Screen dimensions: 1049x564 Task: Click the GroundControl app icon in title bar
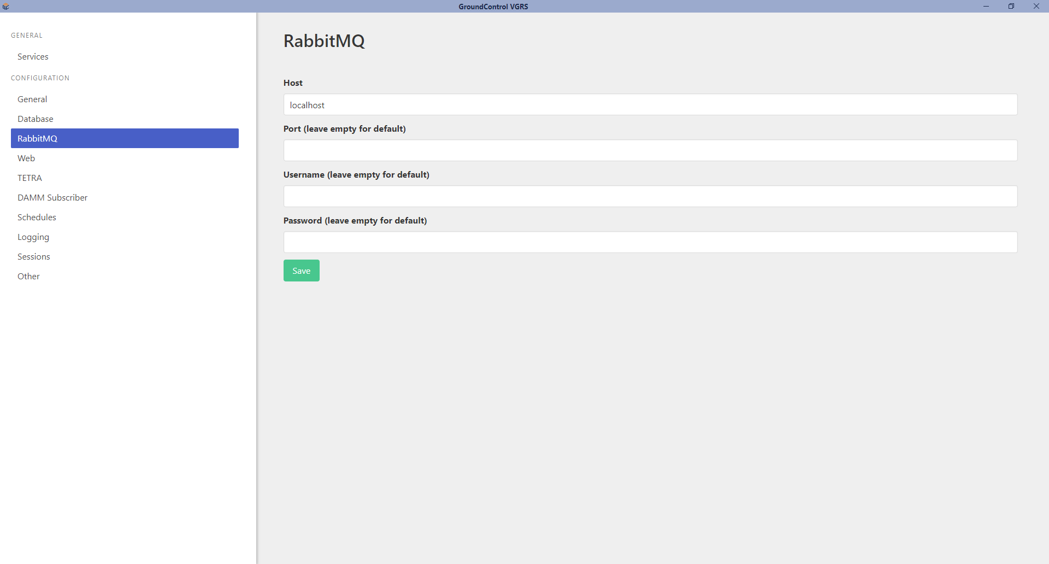pos(6,7)
